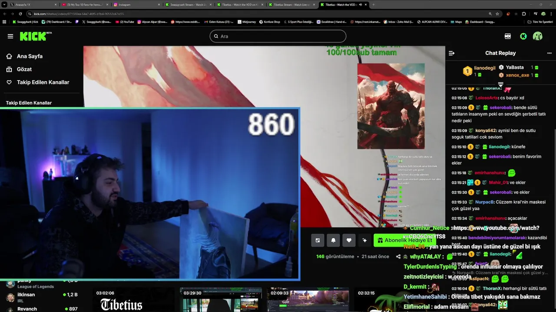Click the Abonelik Hediye Et button
Image resolution: width=556 pixels, height=312 pixels.
point(404,240)
